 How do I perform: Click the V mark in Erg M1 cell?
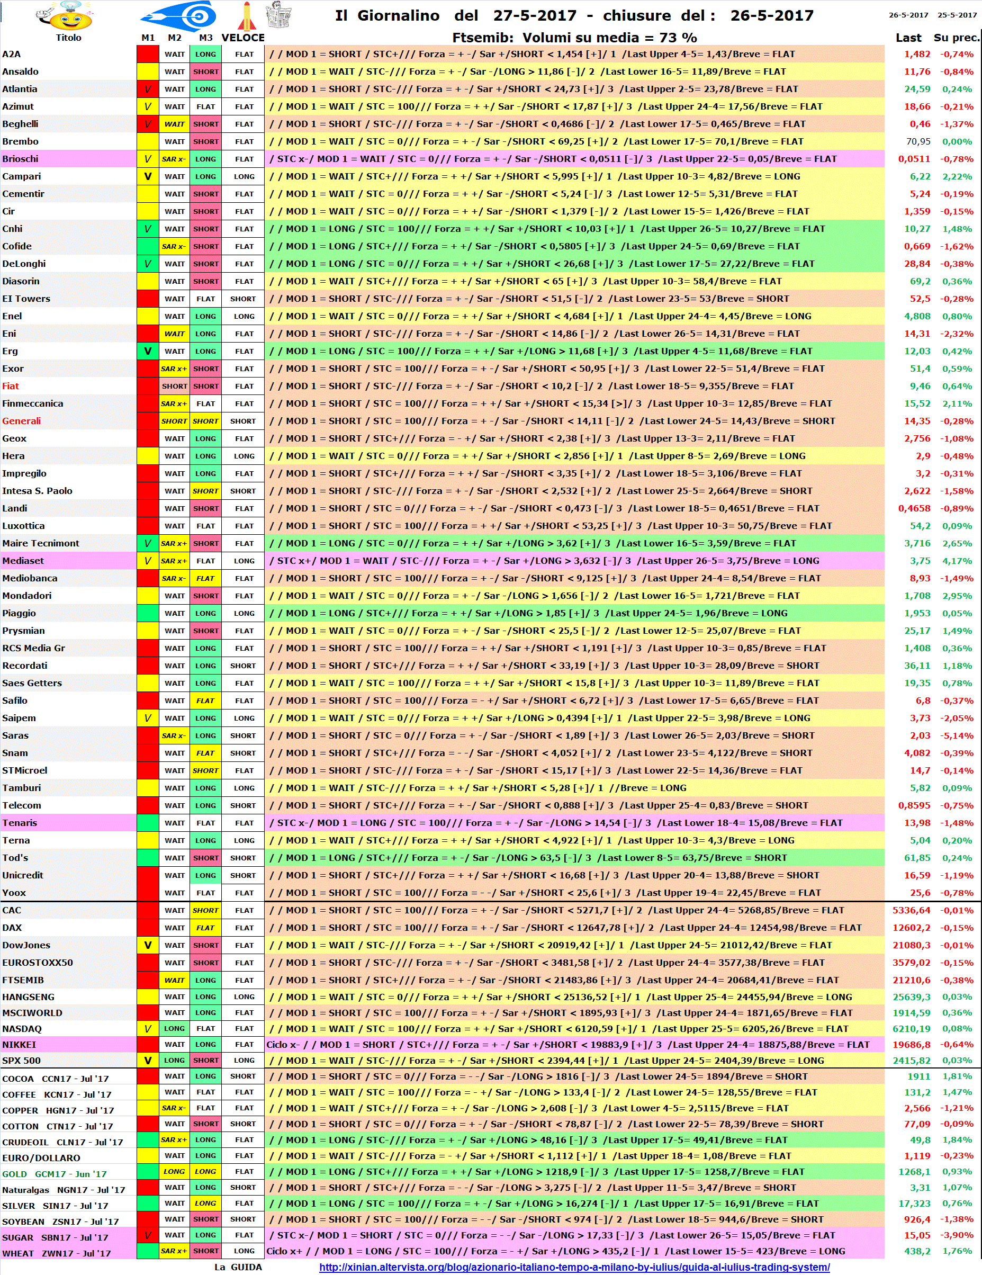pyautogui.click(x=148, y=352)
